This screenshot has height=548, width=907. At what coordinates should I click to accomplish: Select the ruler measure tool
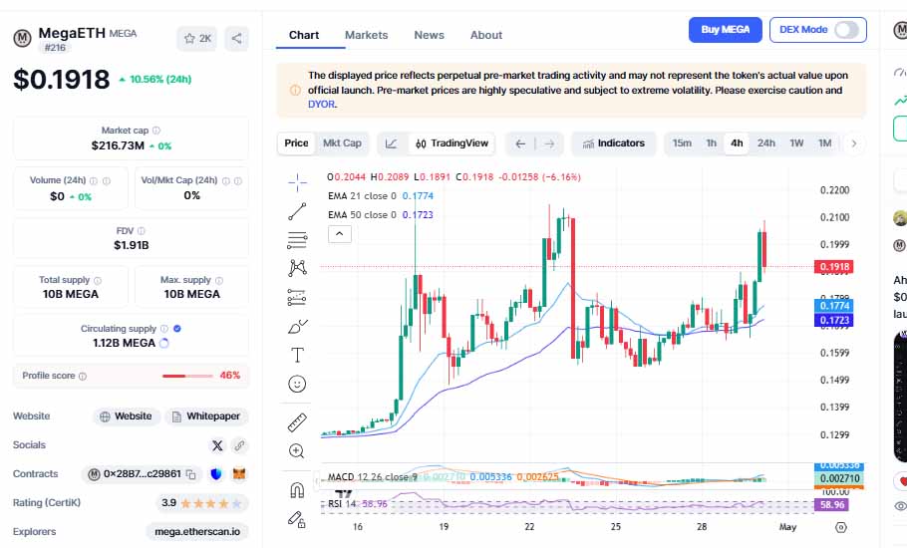(297, 422)
